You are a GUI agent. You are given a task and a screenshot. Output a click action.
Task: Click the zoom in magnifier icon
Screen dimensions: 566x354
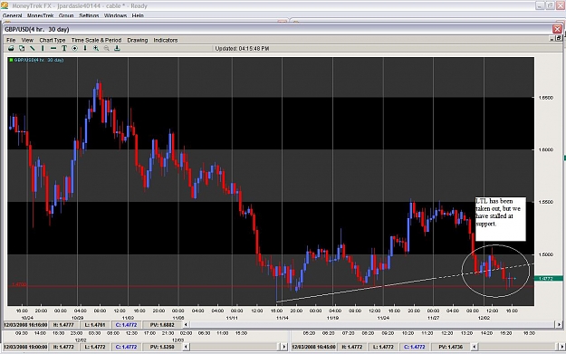tap(96, 48)
